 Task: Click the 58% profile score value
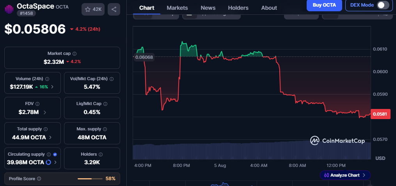(x=110, y=179)
